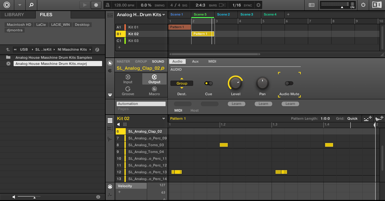Click the MIDI drag icon next to Grid Quick

(x=367, y=119)
